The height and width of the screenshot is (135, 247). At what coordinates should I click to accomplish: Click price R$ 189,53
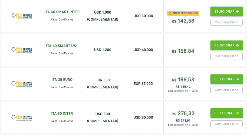point(183,80)
